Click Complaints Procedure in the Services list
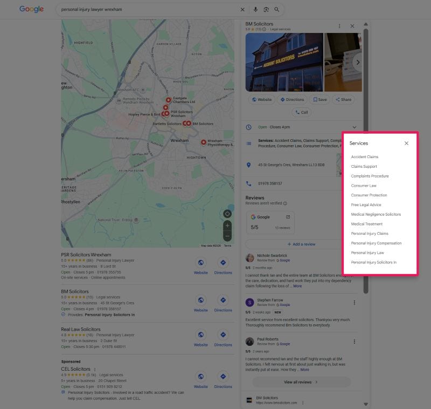Viewport: 431px width, 409px height. point(370,176)
